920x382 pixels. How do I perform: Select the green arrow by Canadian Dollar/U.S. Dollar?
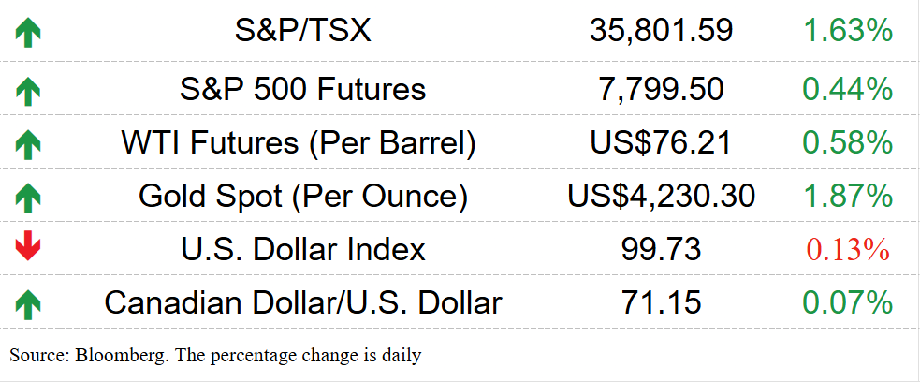point(27,305)
